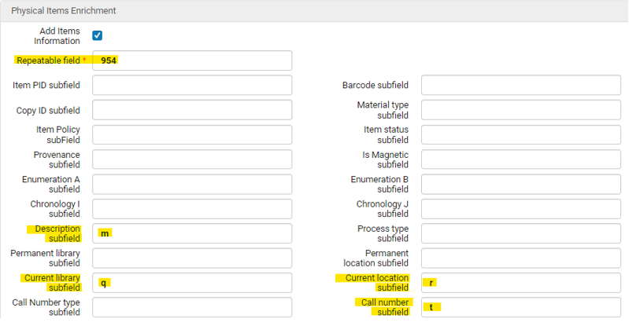Image resolution: width=629 pixels, height=326 pixels.
Task: Focus the Barcode subfield text box
Action: point(520,85)
